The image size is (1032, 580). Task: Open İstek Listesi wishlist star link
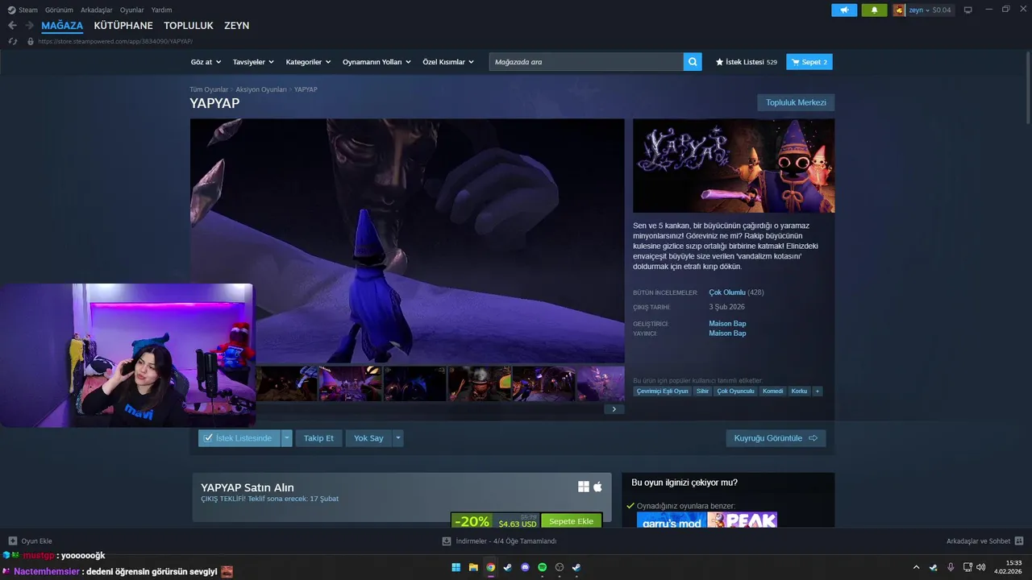[746, 62]
